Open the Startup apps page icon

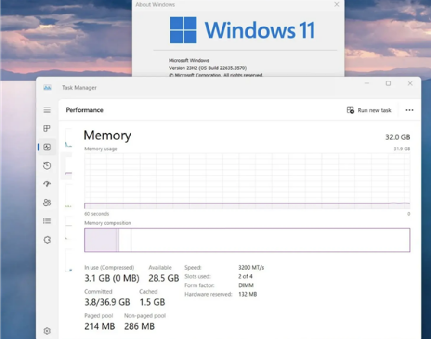point(47,184)
